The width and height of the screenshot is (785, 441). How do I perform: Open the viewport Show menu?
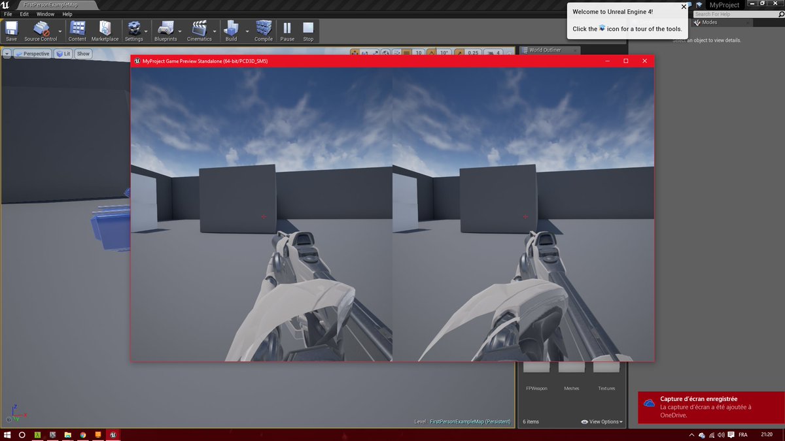[x=83, y=54]
